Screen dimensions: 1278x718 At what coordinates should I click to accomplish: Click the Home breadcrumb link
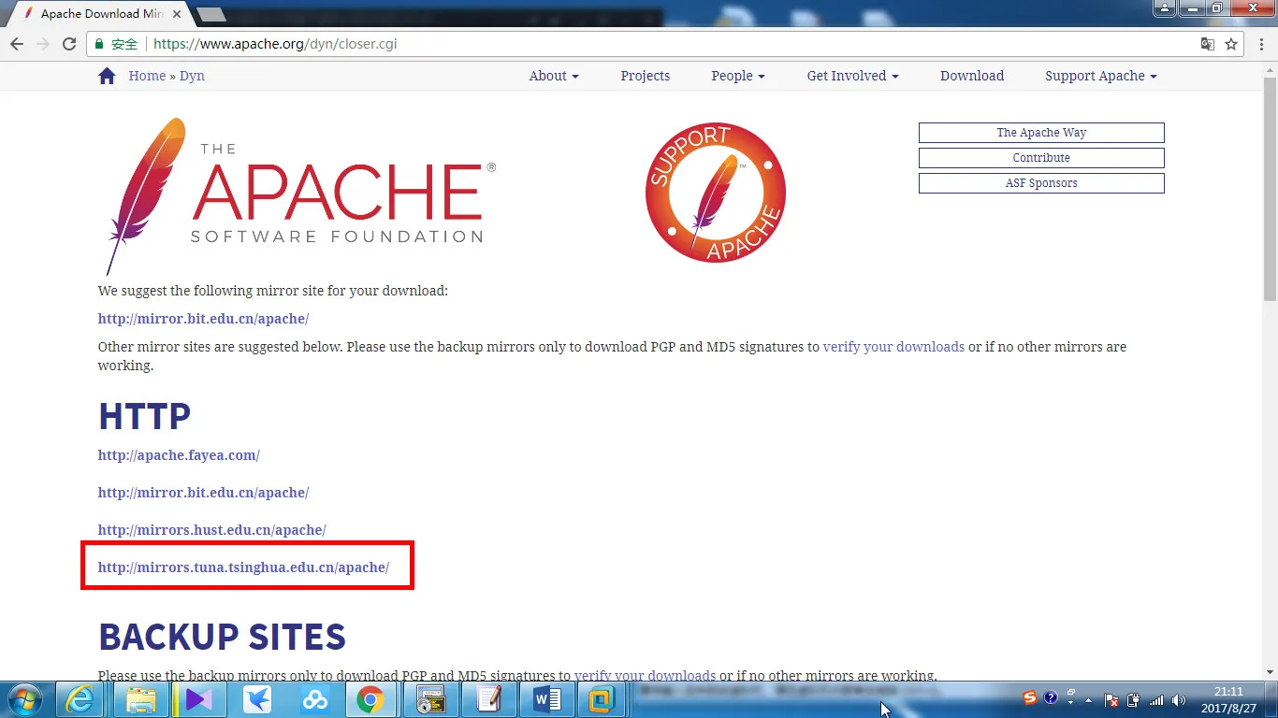(x=147, y=76)
